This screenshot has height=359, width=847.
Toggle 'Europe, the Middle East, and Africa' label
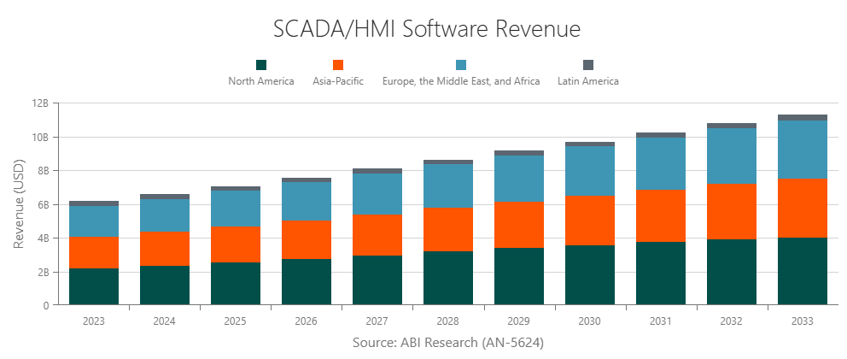click(461, 81)
